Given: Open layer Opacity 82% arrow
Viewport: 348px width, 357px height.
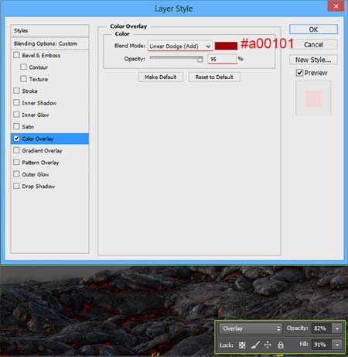Looking at the screenshot, I should point(337,328).
